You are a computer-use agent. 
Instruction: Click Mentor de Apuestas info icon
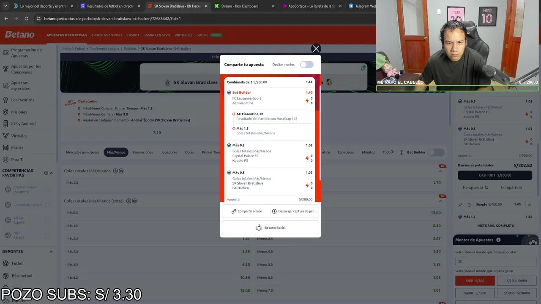pos(498,240)
